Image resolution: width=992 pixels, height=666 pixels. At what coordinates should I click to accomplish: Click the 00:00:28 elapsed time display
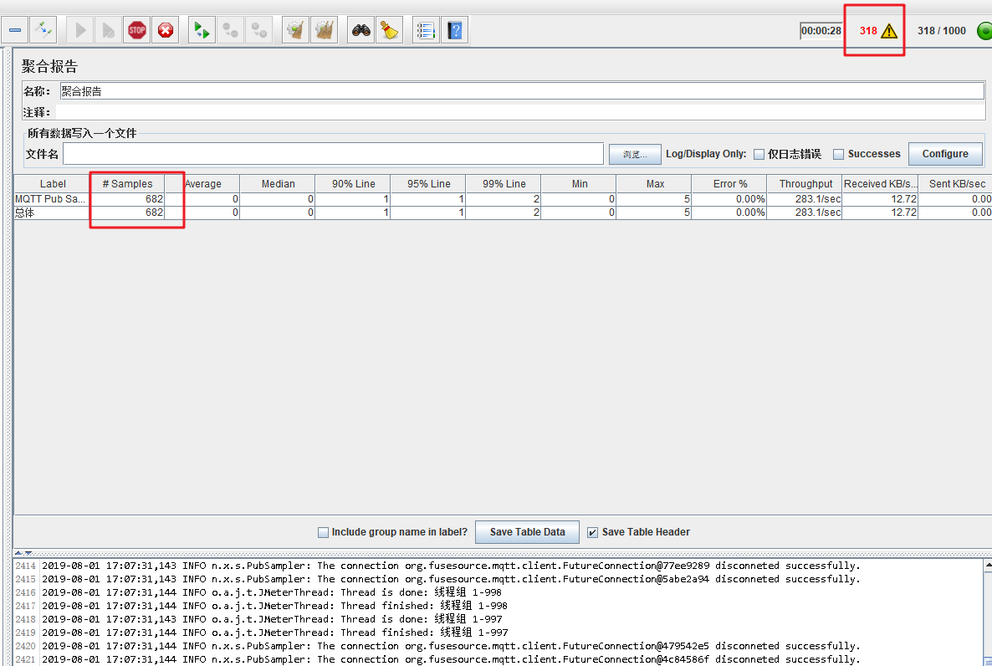(821, 30)
